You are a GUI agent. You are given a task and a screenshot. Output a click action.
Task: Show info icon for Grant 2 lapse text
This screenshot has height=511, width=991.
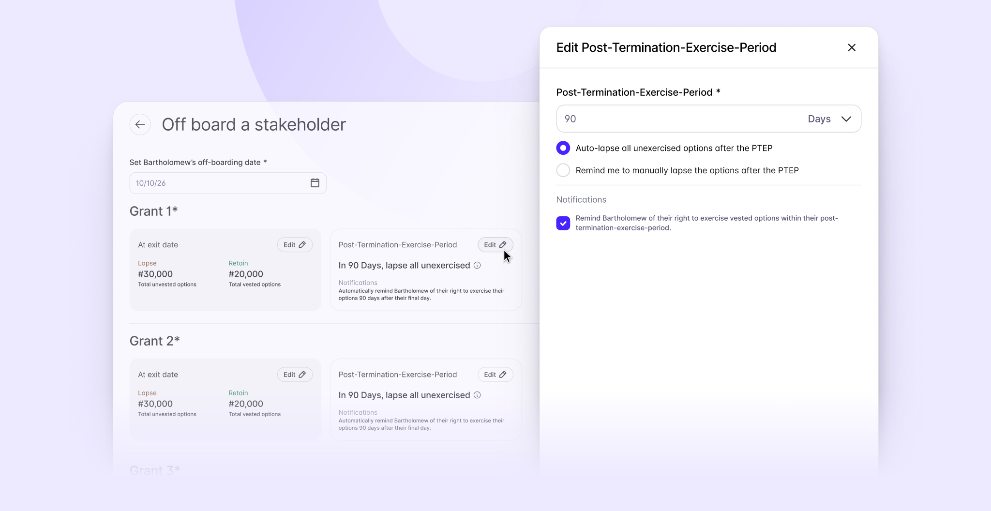[477, 395]
